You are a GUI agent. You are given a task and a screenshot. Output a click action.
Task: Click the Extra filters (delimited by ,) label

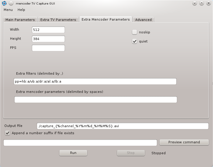tap(39, 73)
